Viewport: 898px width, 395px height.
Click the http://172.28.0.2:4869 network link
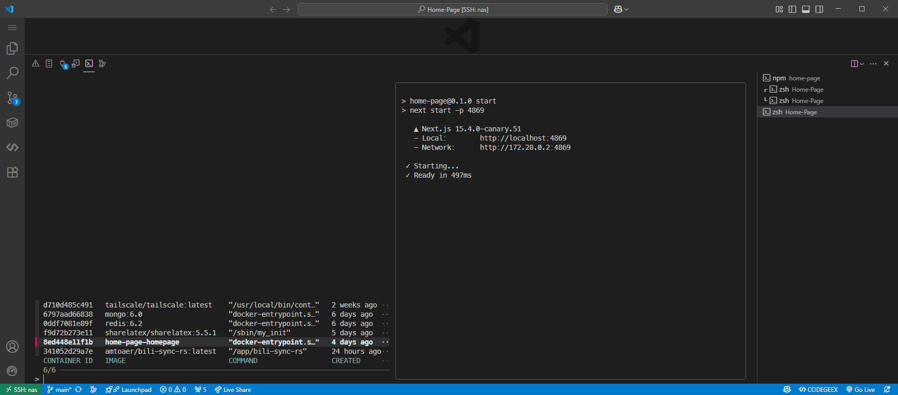[x=525, y=147]
